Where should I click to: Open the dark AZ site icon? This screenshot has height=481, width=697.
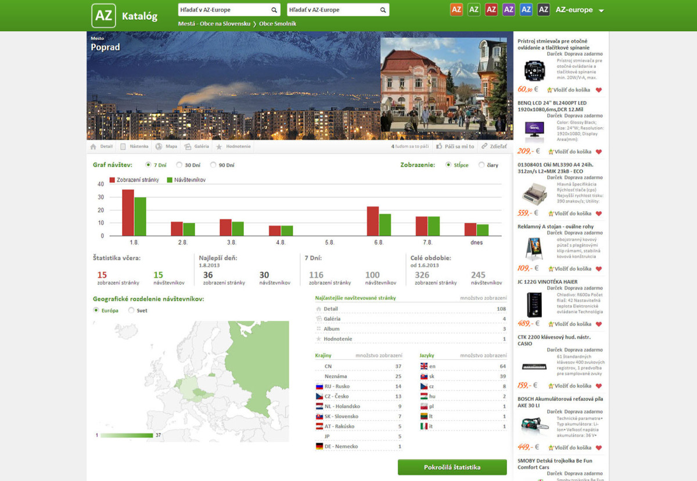tap(544, 10)
